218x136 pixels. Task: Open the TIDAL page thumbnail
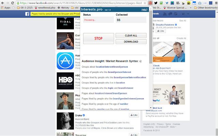point(65,23)
